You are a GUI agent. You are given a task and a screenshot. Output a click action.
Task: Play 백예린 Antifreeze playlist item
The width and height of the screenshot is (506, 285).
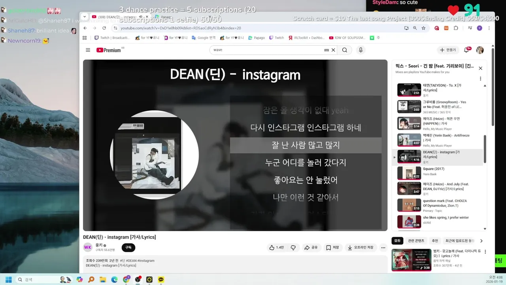[439, 140]
